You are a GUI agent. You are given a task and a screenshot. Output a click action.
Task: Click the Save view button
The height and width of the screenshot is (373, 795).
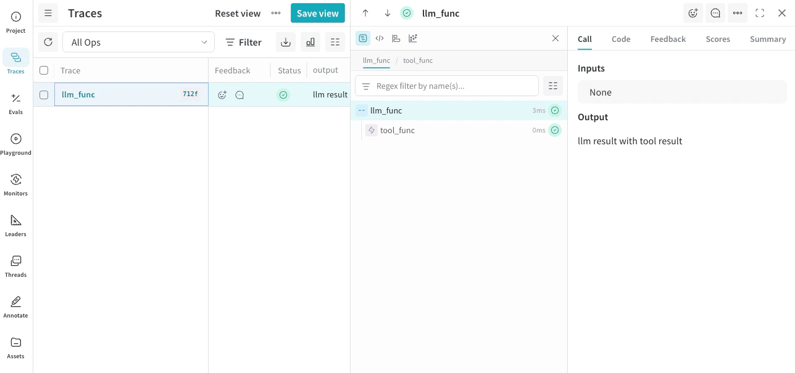point(317,12)
